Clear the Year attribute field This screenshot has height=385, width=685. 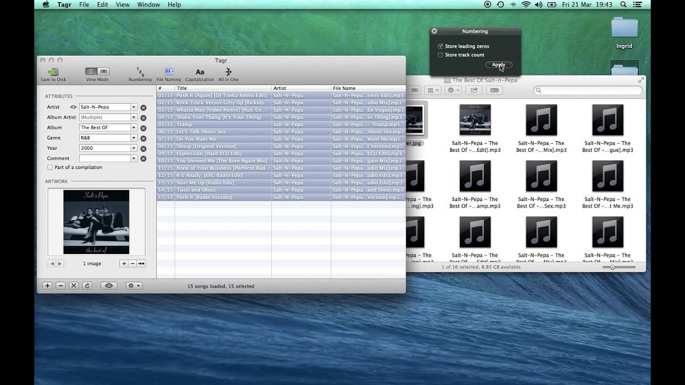(143, 148)
